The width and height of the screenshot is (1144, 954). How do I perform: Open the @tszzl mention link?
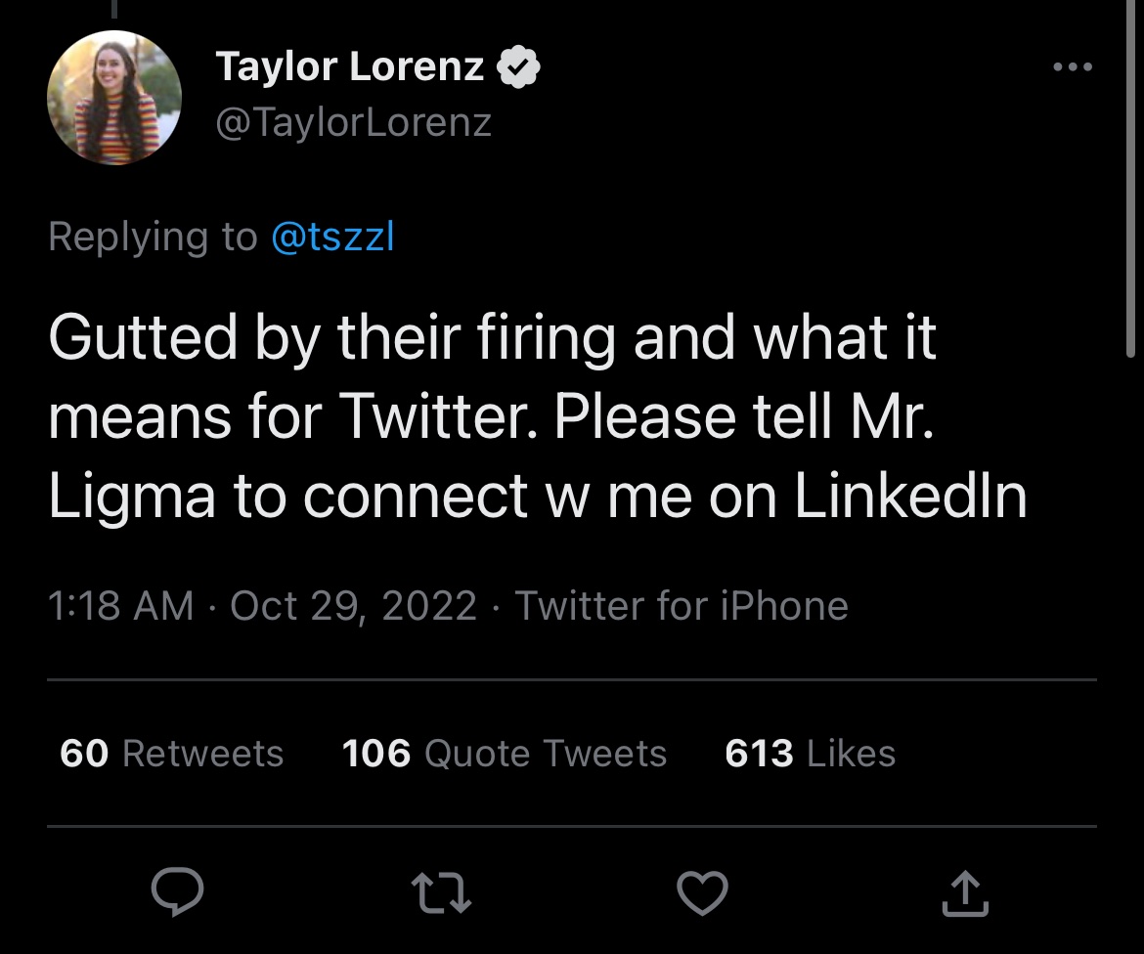pos(331,237)
